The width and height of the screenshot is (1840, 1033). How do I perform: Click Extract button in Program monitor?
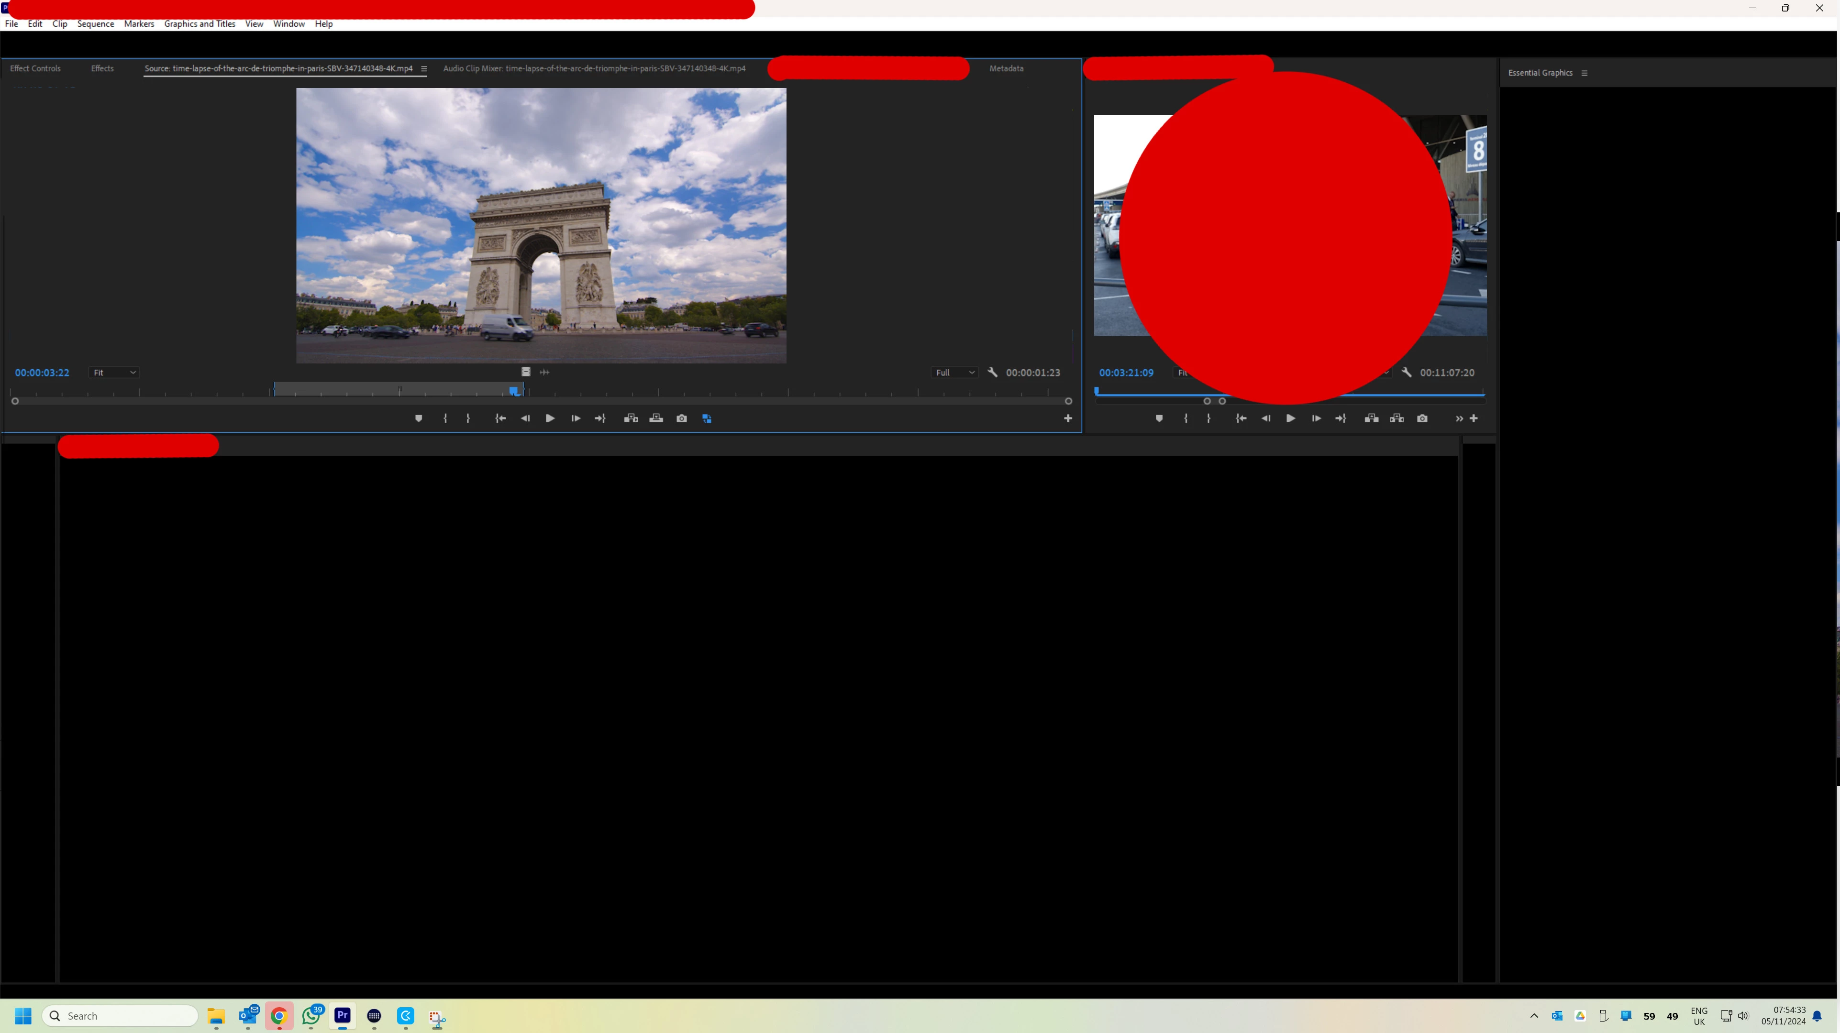click(1397, 418)
